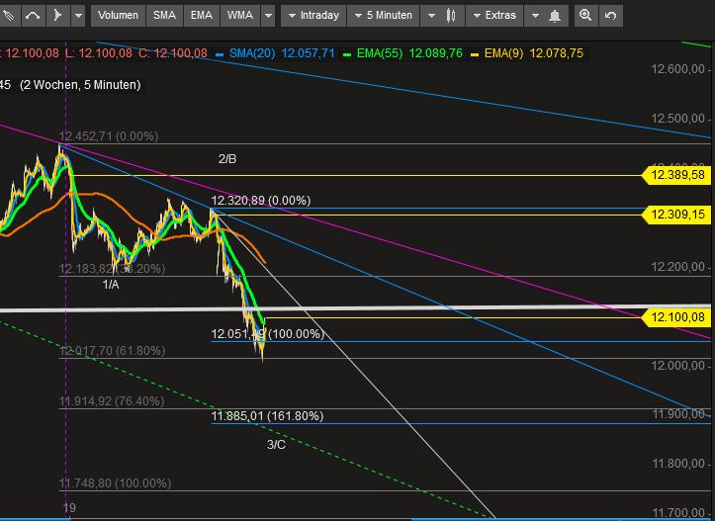The width and height of the screenshot is (715, 521).
Task: Open the drawing tools dropdown arrow
Action: tap(78, 16)
